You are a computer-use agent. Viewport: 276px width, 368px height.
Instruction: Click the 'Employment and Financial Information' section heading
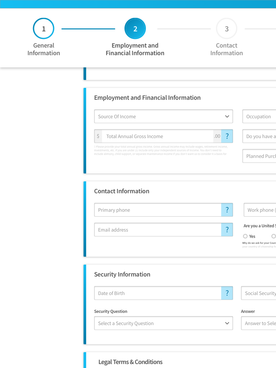tap(147, 98)
